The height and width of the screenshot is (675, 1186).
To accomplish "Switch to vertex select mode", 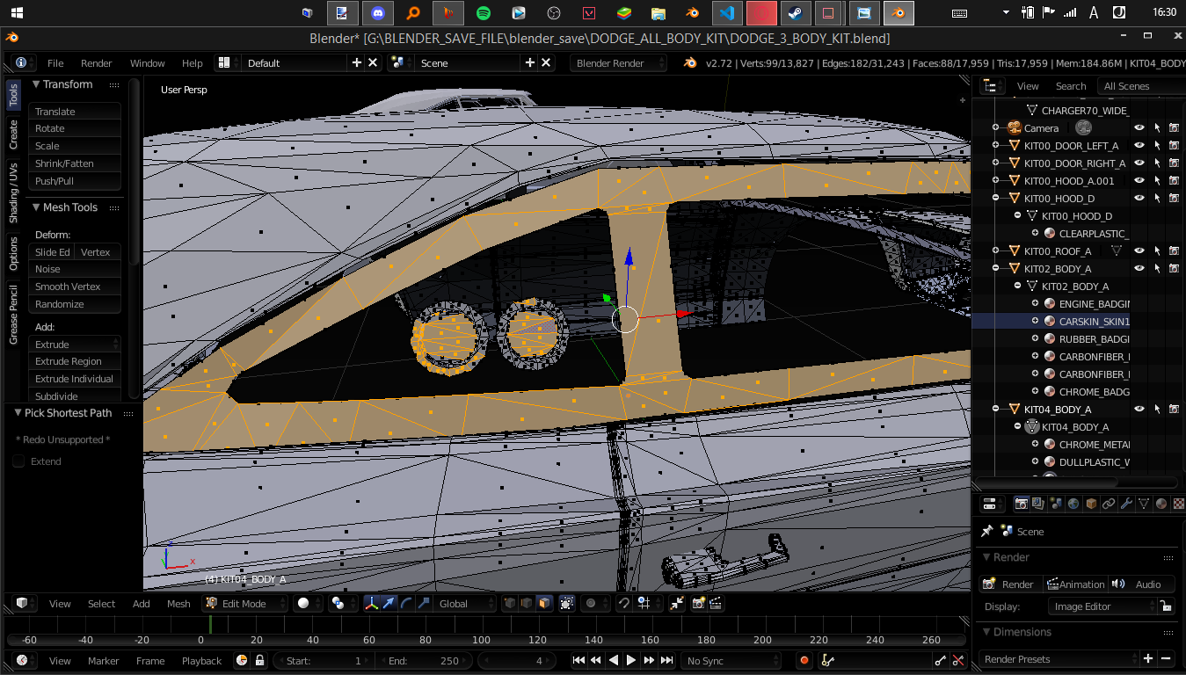I will (510, 603).
